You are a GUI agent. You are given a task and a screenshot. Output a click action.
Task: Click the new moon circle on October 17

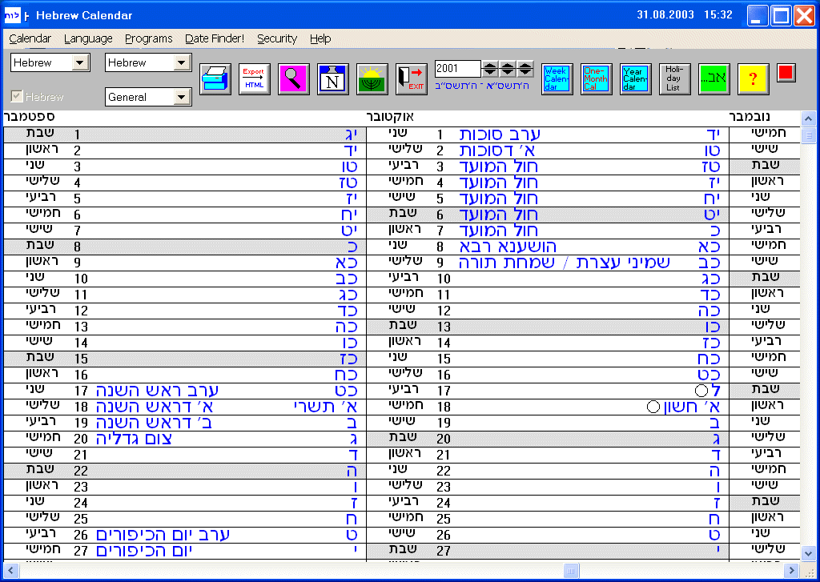point(701,391)
